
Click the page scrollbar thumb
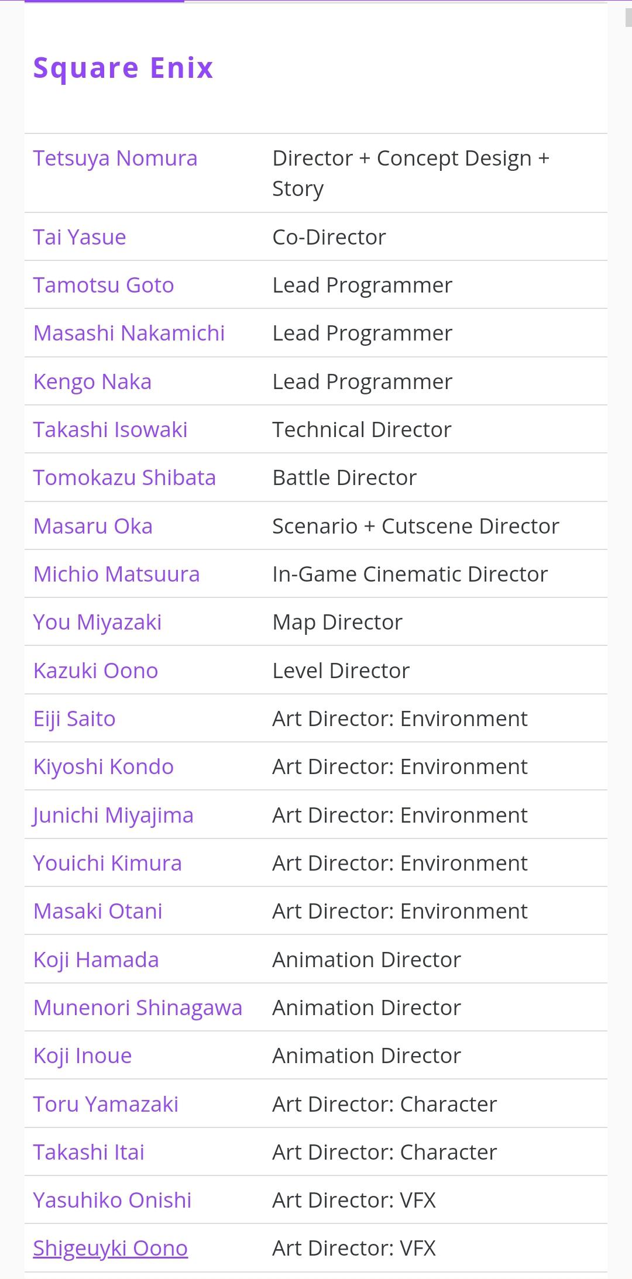(x=628, y=18)
